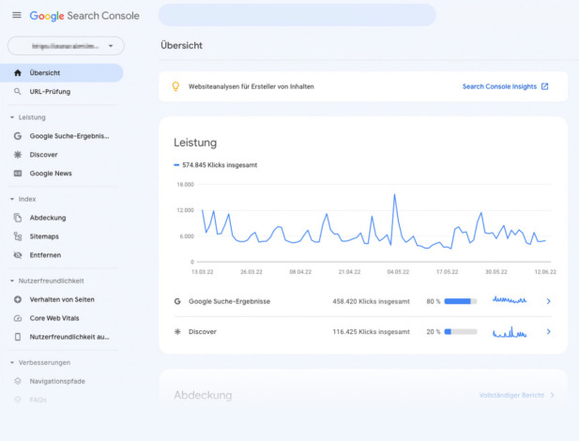Click the 458.420 Klicks insgesamt value

point(371,301)
